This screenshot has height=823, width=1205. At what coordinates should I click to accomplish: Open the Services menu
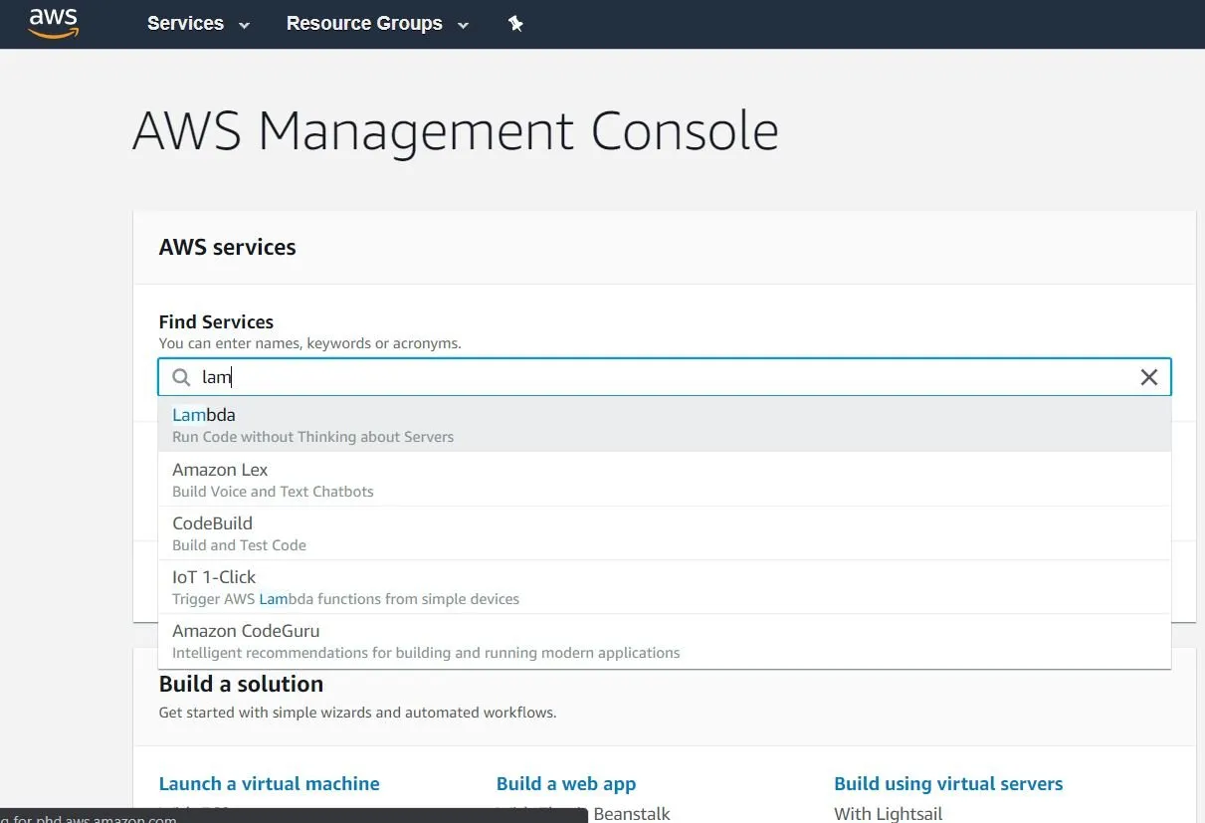pyautogui.click(x=185, y=23)
